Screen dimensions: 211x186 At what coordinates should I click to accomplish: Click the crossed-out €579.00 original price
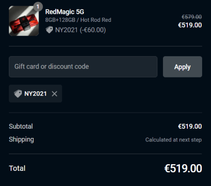click(x=192, y=17)
